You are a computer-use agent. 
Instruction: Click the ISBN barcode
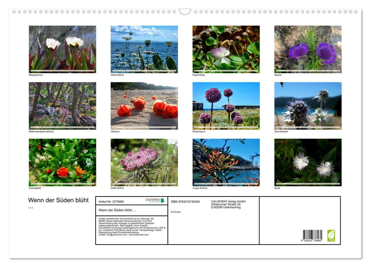(312, 236)
